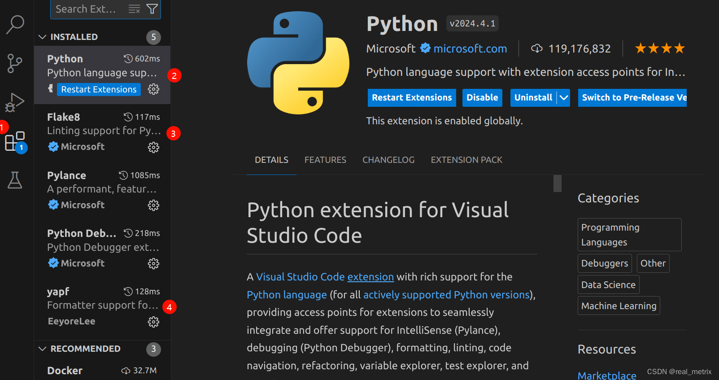
Task: Select the Programming Languages category
Action: (630, 235)
